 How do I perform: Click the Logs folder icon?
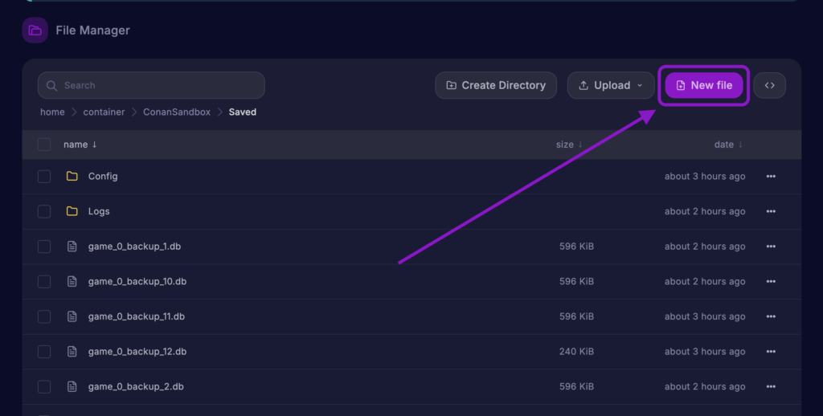72,211
